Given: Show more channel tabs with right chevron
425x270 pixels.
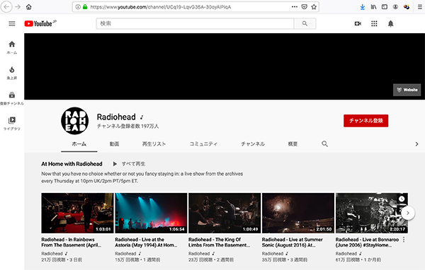Looking at the screenshot, I should [x=416, y=144].
